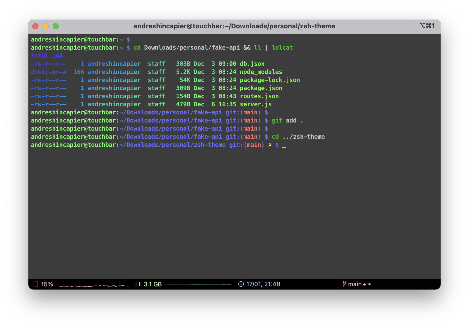
Task: Click the server.js file name
Action: point(256,104)
